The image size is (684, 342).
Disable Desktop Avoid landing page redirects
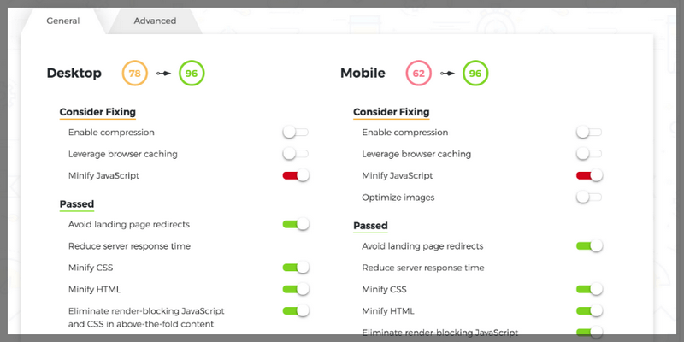(295, 224)
